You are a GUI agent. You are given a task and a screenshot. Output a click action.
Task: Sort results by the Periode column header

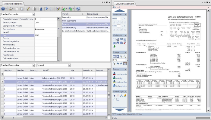point(88,70)
